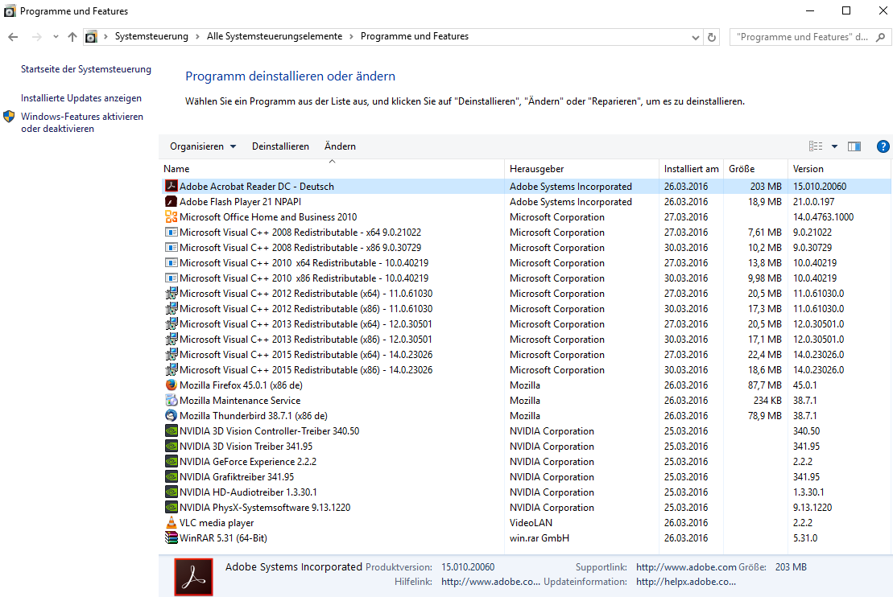Image resolution: width=893 pixels, height=597 pixels.
Task: Toggle the preview pane icon
Action: [854, 146]
